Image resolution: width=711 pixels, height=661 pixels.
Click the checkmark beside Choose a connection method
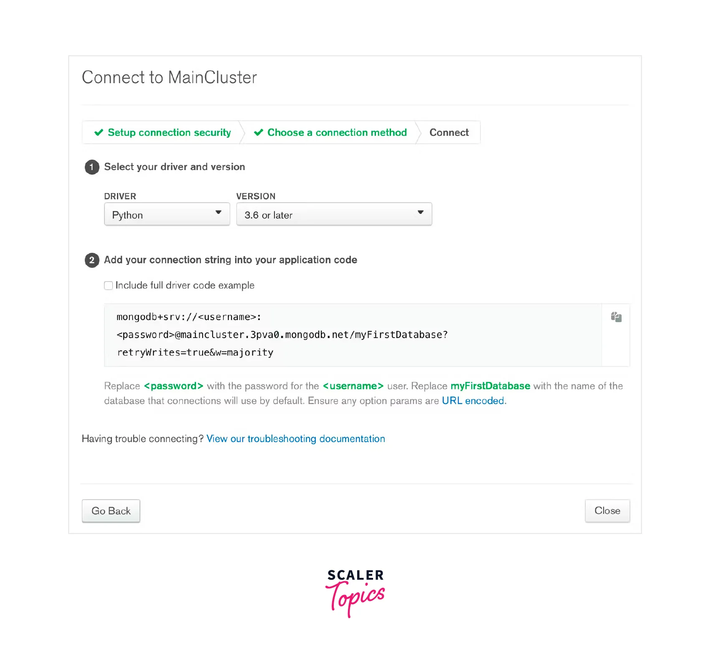point(259,133)
